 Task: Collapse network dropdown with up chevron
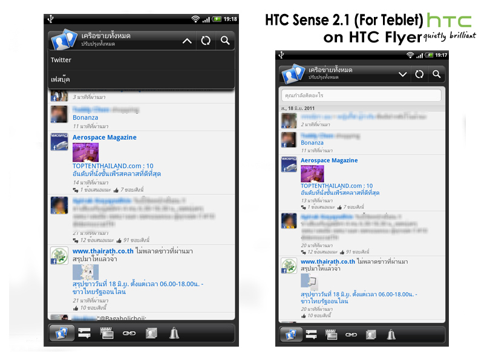coord(187,41)
